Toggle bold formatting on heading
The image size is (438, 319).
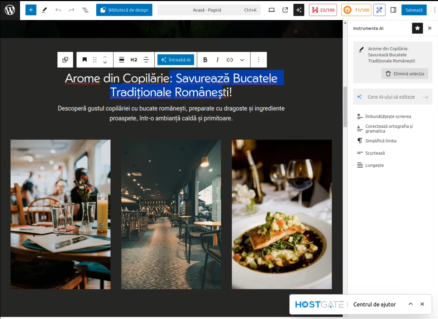point(205,60)
